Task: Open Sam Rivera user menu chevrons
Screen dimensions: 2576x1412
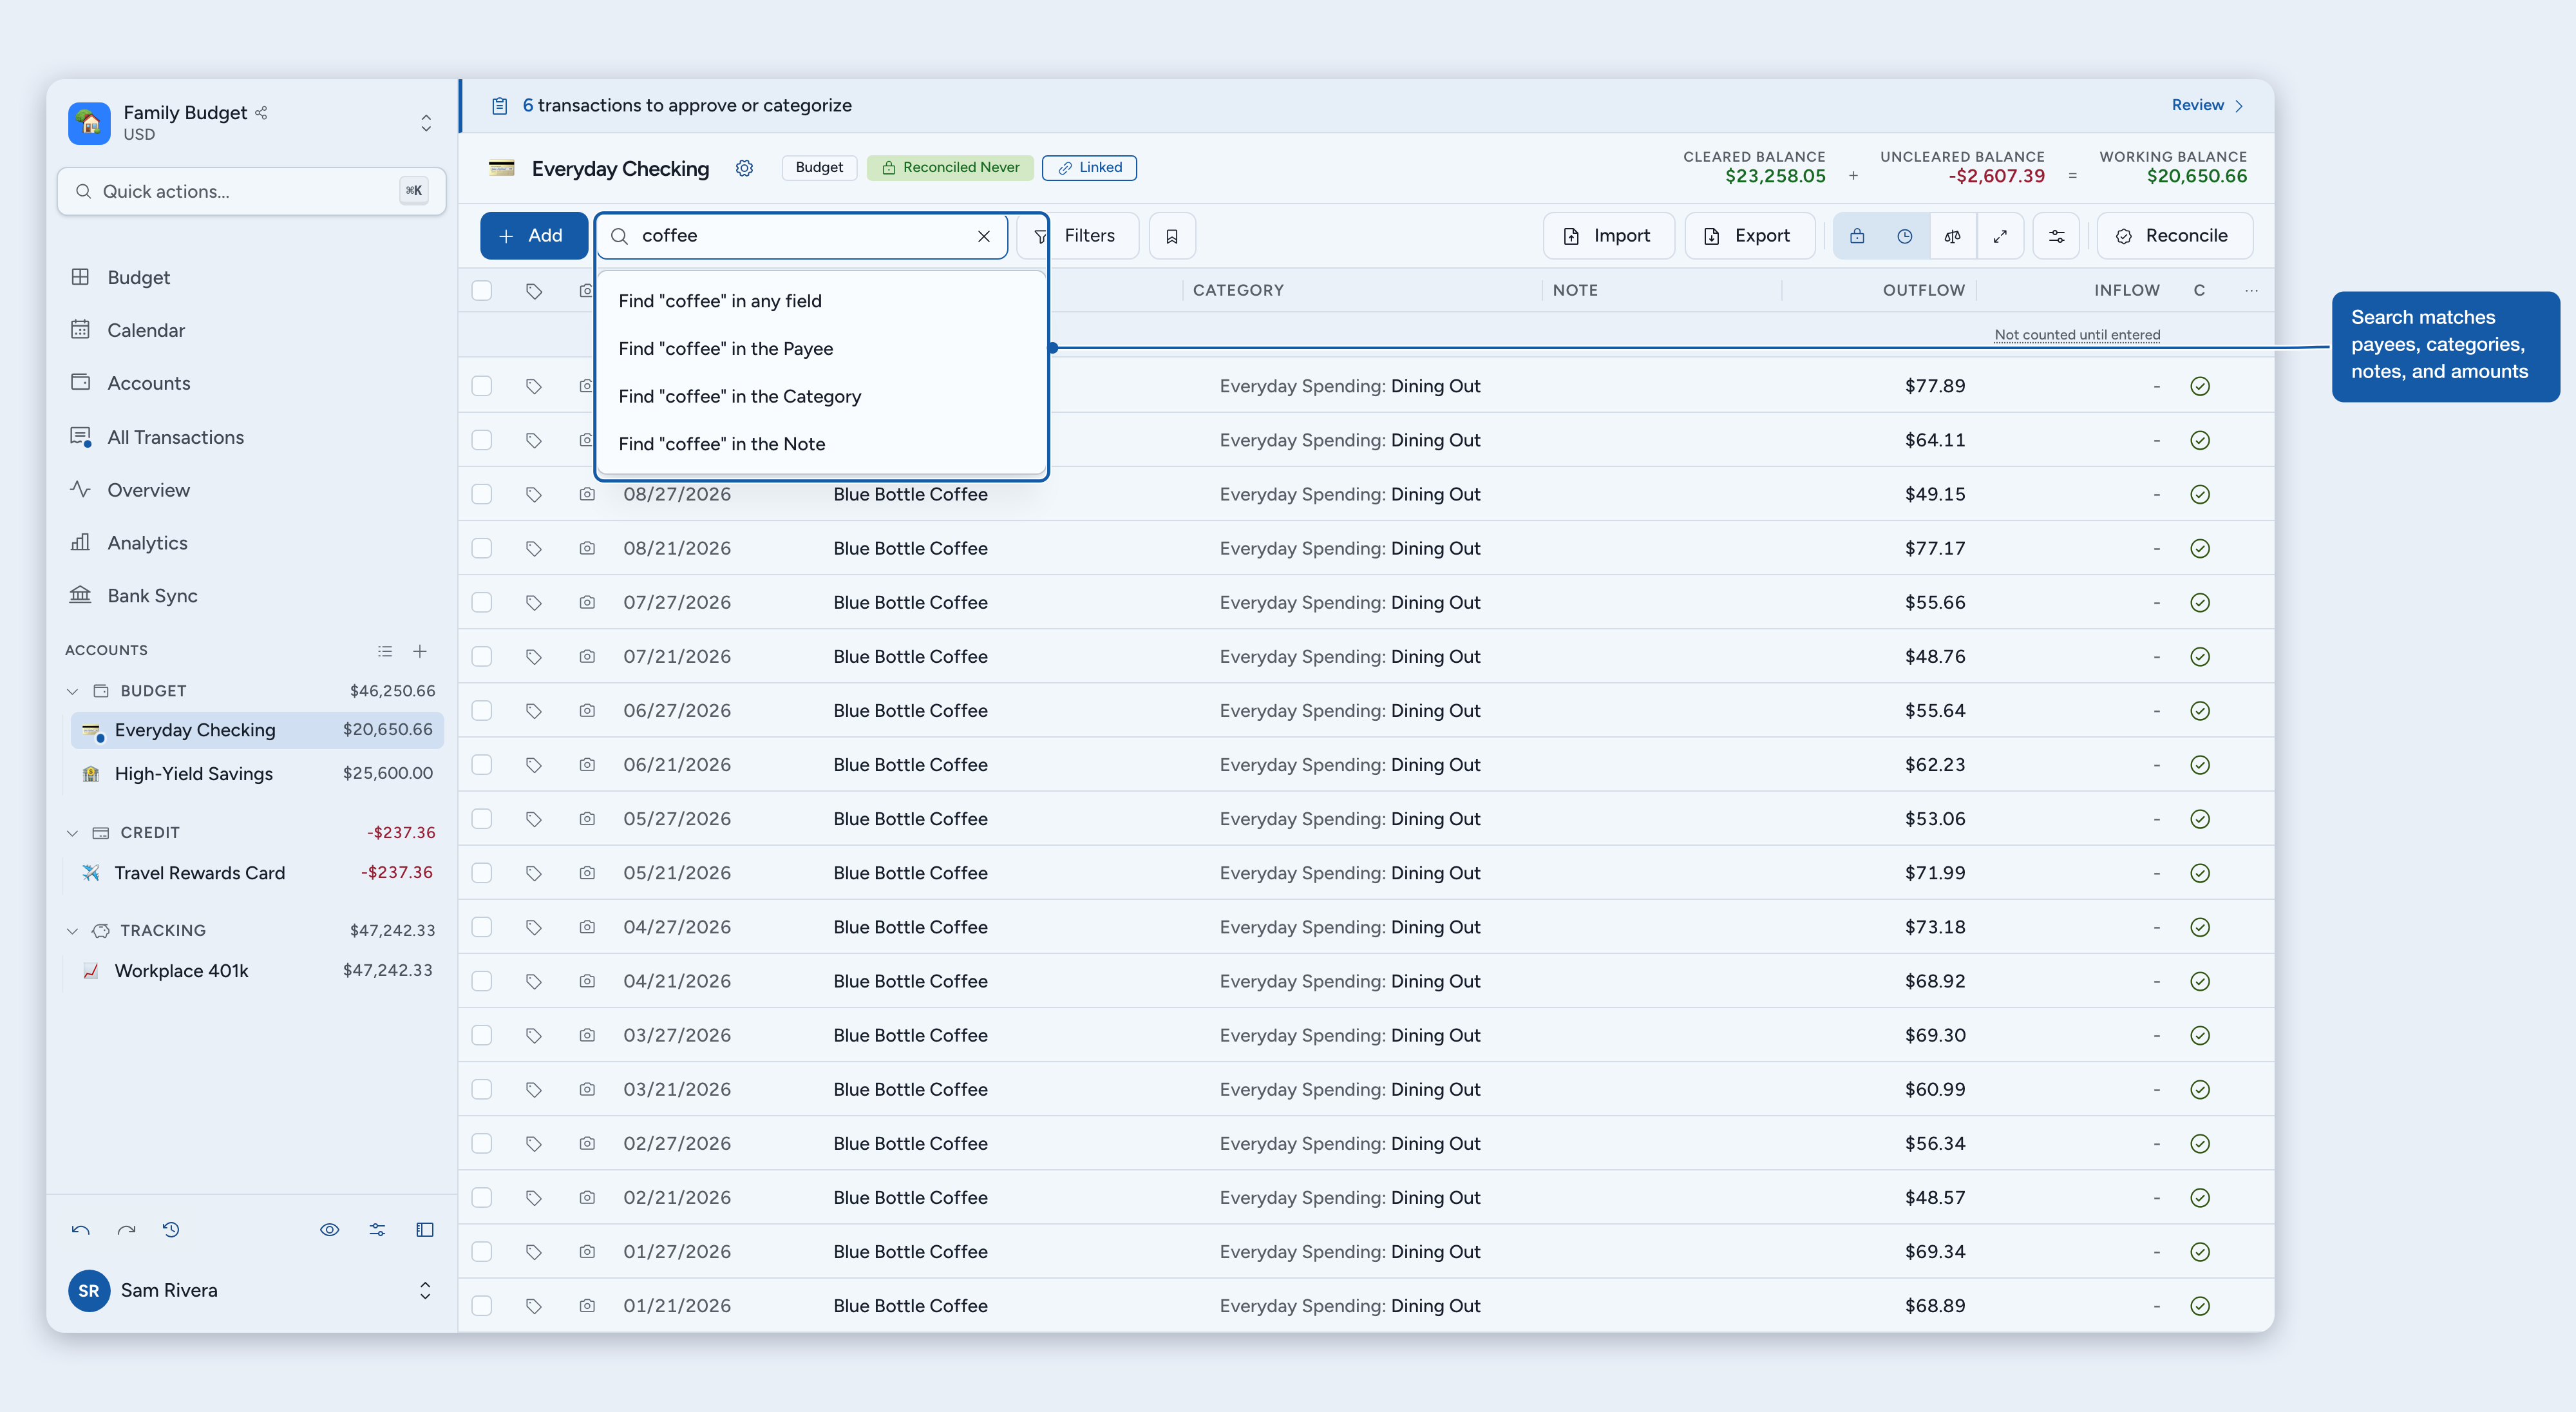Action: click(x=425, y=1290)
